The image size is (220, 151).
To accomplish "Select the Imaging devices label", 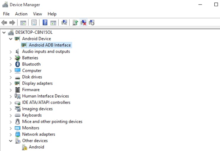I will (x=37, y=109).
